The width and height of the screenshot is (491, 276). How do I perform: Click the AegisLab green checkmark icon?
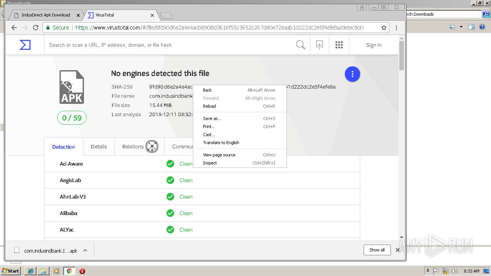tap(170, 180)
